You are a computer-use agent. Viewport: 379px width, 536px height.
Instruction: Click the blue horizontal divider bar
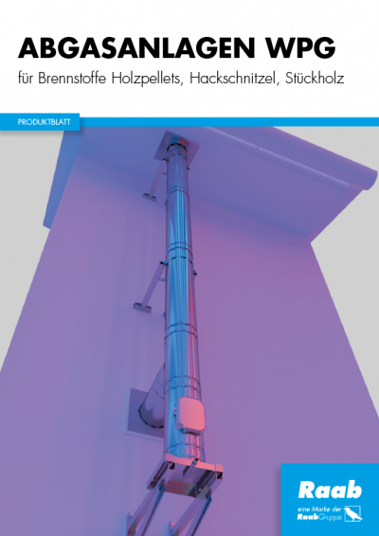tap(229, 122)
